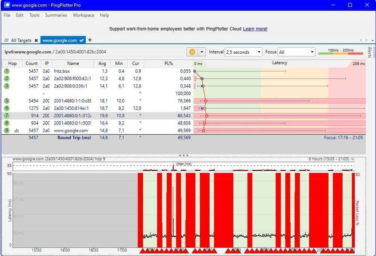Click the target address field ipv6:www.google.com
The width and height of the screenshot is (376, 256).
click(x=93, y=52)
